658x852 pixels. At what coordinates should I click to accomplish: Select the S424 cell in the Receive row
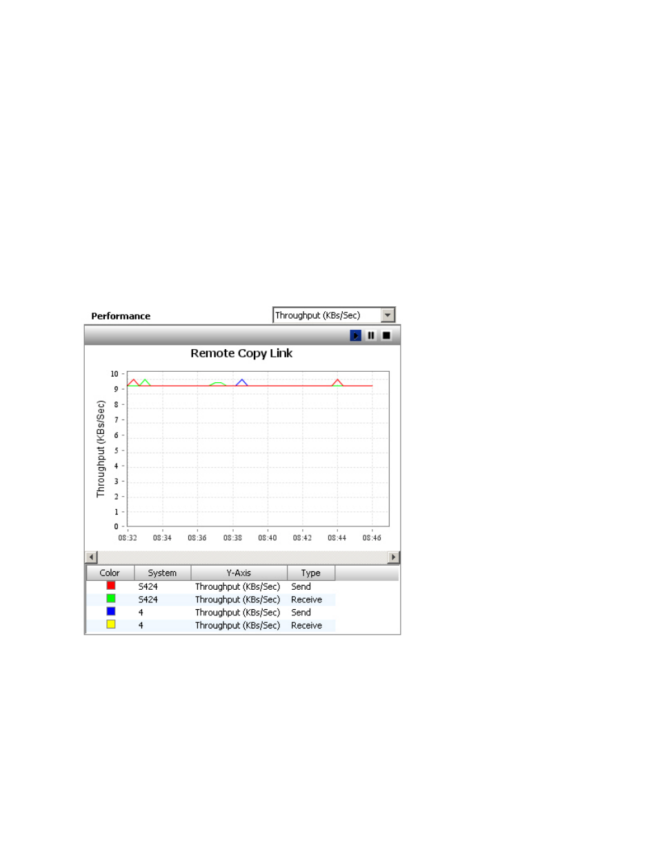[148, 600]
